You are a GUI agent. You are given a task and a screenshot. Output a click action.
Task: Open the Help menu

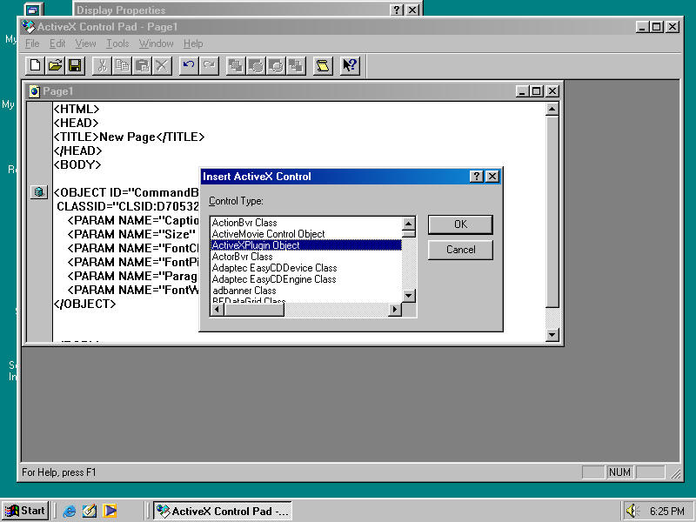(193, 43)
